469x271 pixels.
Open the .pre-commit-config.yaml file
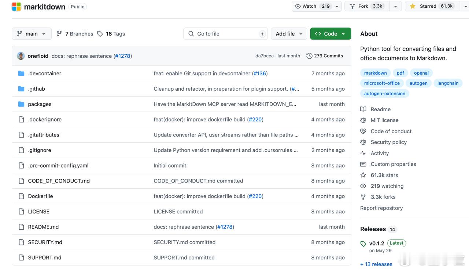(58, 166)
